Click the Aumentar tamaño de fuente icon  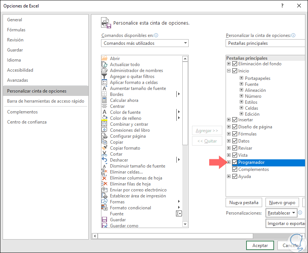[x=104, y=88]
